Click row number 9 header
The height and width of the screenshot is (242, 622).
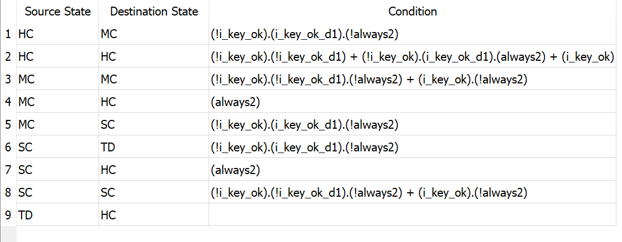(x=8, y=215)
